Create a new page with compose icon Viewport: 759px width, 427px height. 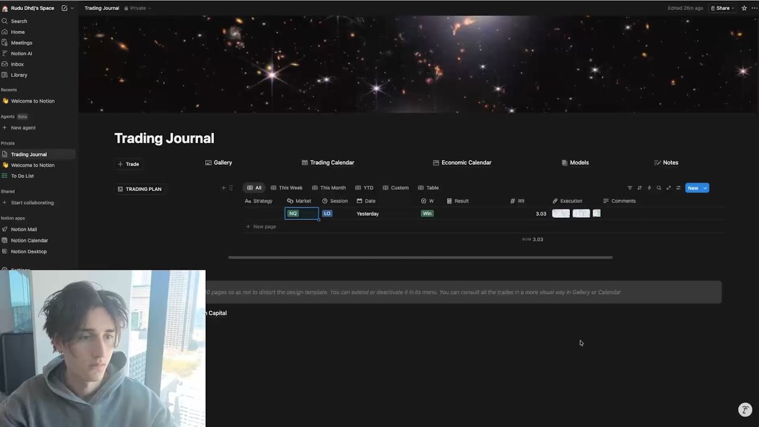(64, 8)
